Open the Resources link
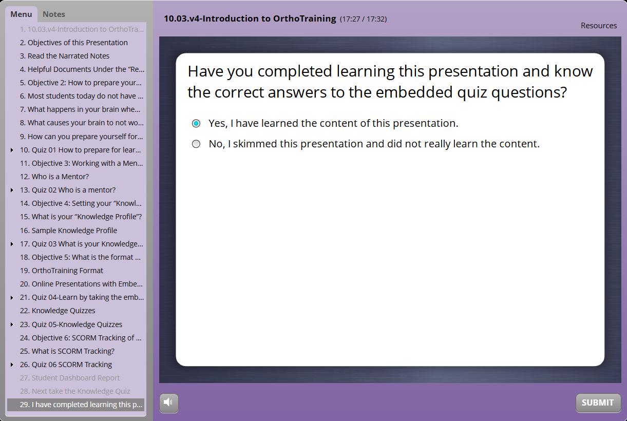627x421 pixels. pyautogui.click(x=599, y=26)
